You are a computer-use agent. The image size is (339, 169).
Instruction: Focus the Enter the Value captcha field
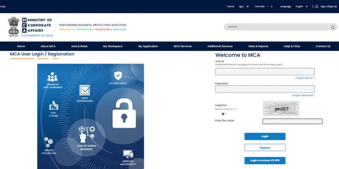(293, 122)
